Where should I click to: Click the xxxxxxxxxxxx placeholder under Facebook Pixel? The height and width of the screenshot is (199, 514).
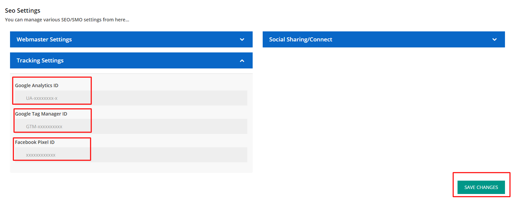41,155
